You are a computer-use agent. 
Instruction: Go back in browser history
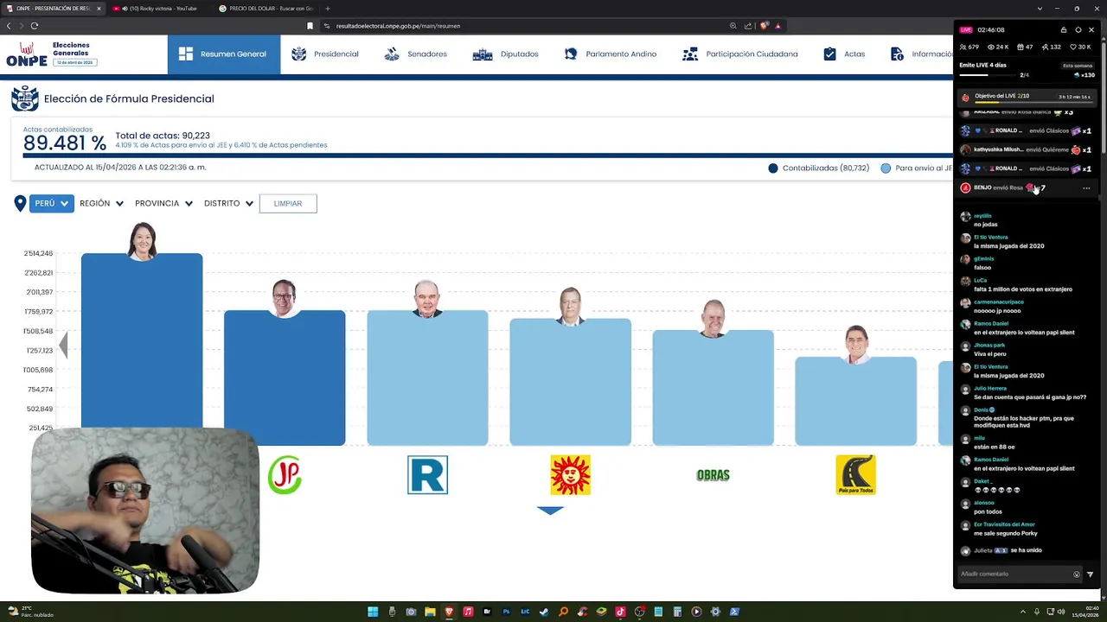(x=9, y=26)
